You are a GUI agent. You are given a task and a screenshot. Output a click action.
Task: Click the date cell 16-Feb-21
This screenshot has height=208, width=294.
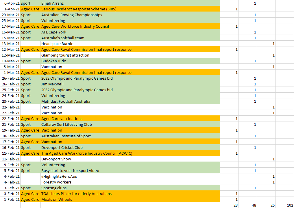tap(10, 148)
